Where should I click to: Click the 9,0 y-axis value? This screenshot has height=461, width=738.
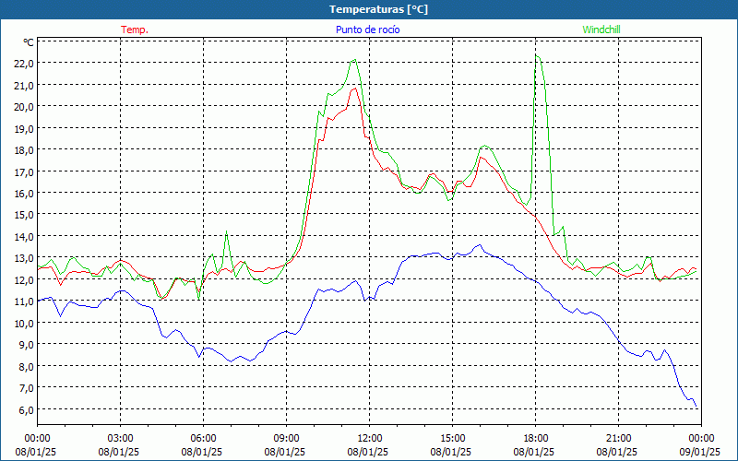(x=27, y=344)
